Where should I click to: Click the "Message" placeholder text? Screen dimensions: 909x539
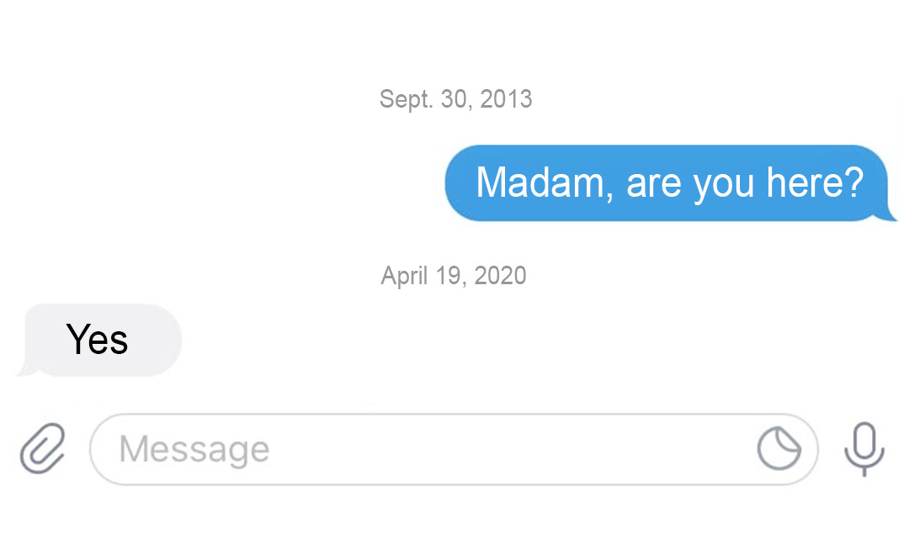(194, 450)
